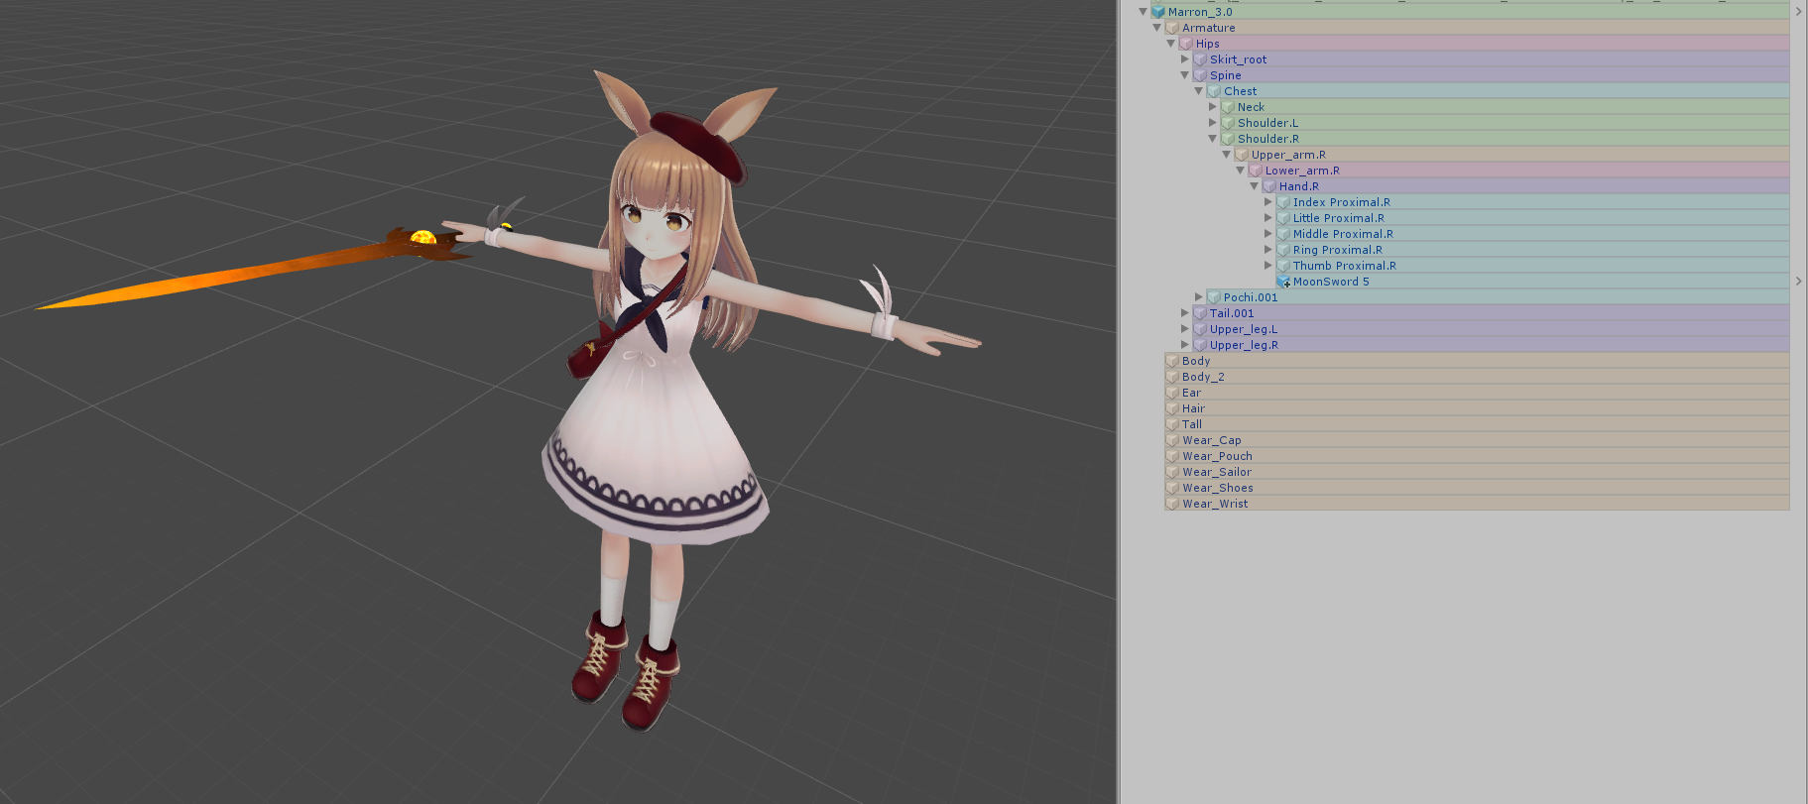Expand the Upper_leg.R bone
The width and height of the screenshot is (1808, 804).
1185,345
